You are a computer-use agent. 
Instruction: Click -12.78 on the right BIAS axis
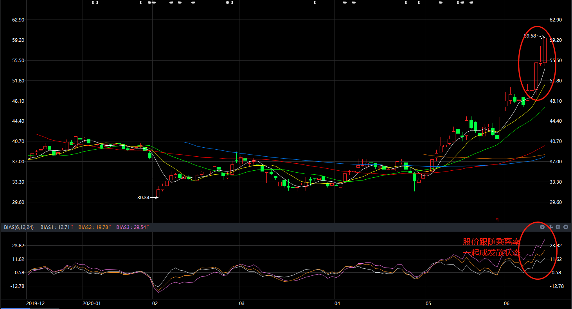[556, 286]
